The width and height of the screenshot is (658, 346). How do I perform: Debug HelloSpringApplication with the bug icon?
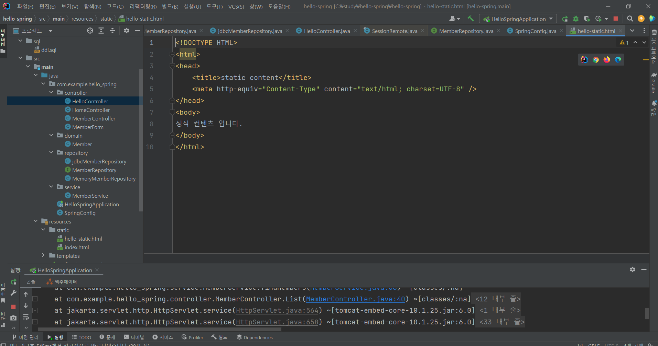tap(576, 19)
